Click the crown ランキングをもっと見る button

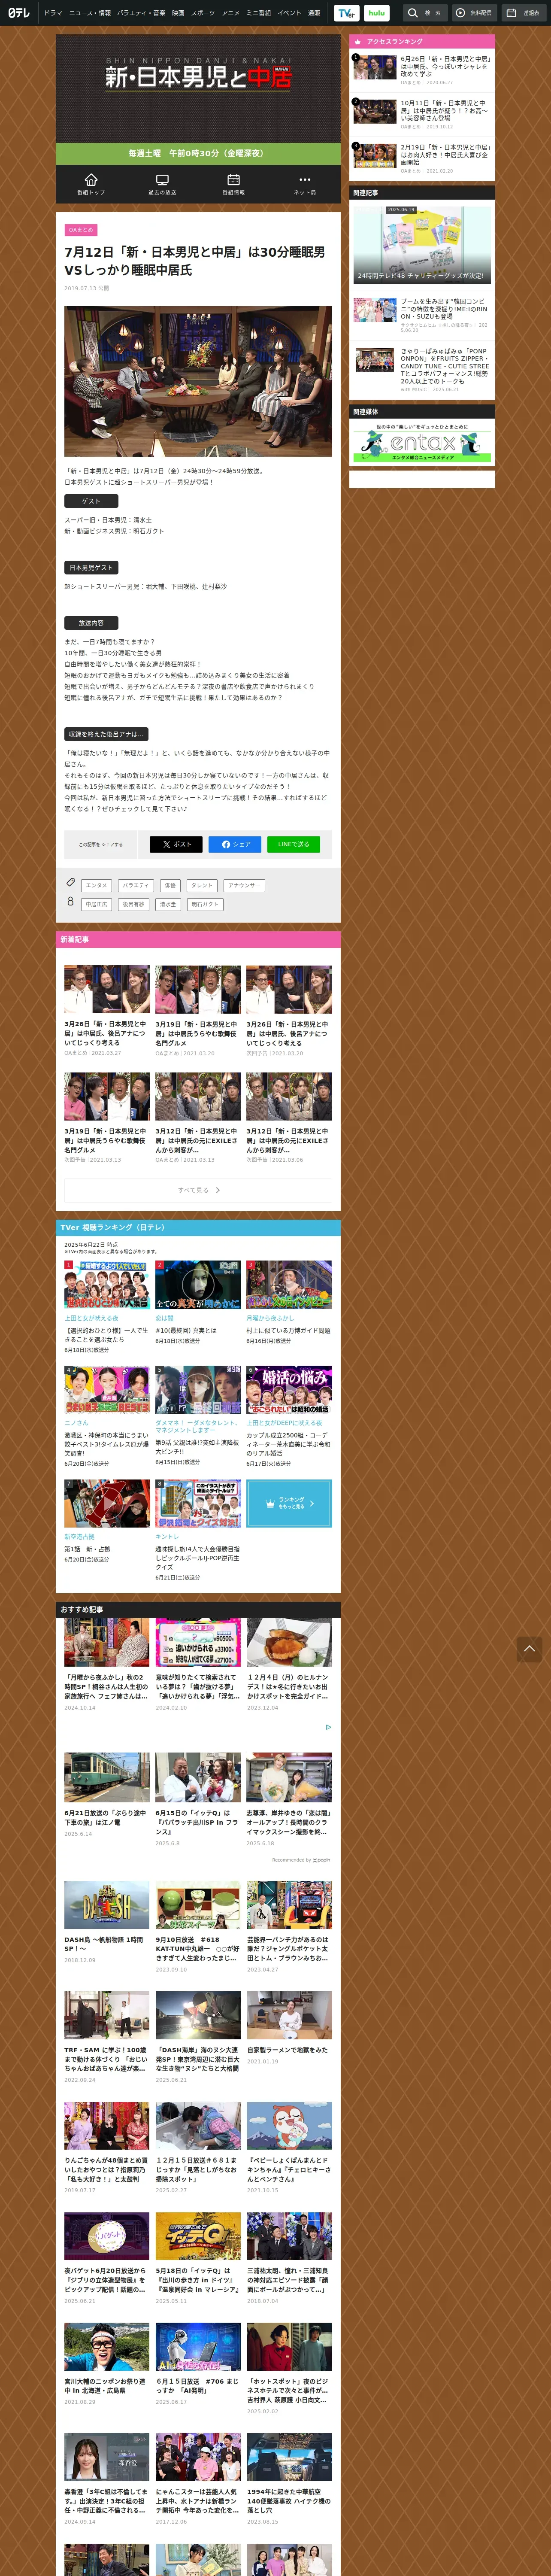pyautogui.click(x=289, y=1503)
